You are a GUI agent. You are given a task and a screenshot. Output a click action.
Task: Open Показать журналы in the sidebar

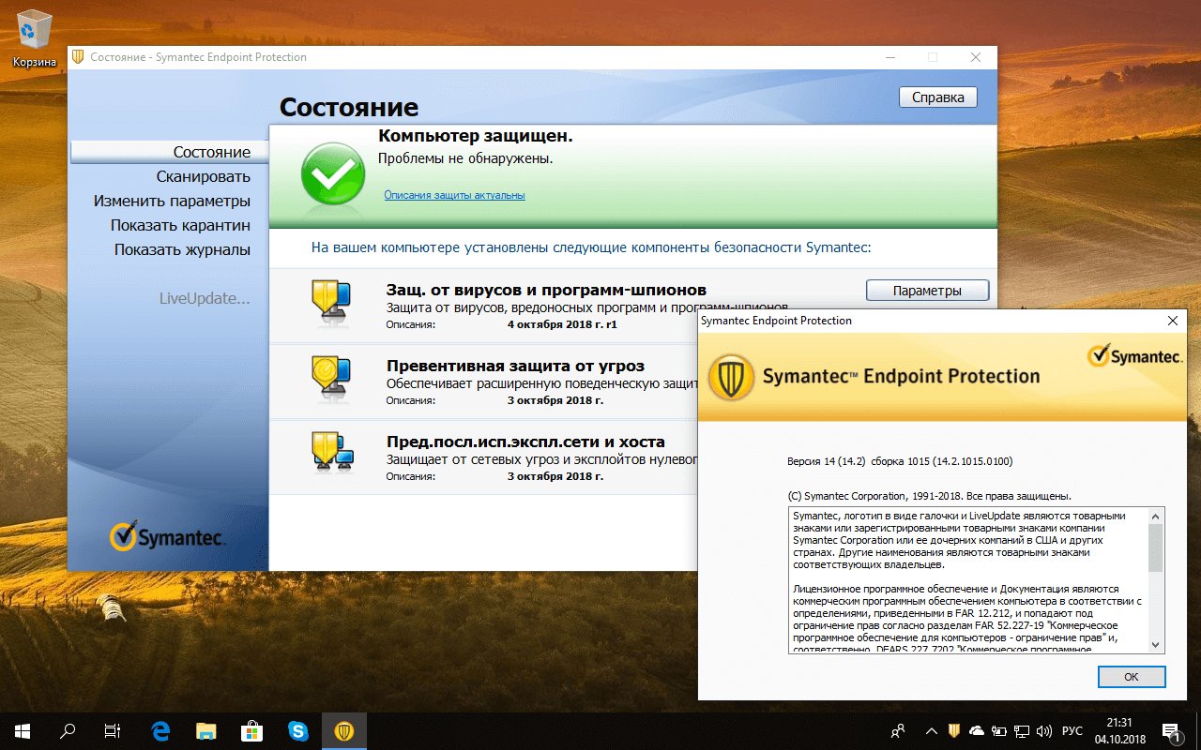tap(182, 249)
